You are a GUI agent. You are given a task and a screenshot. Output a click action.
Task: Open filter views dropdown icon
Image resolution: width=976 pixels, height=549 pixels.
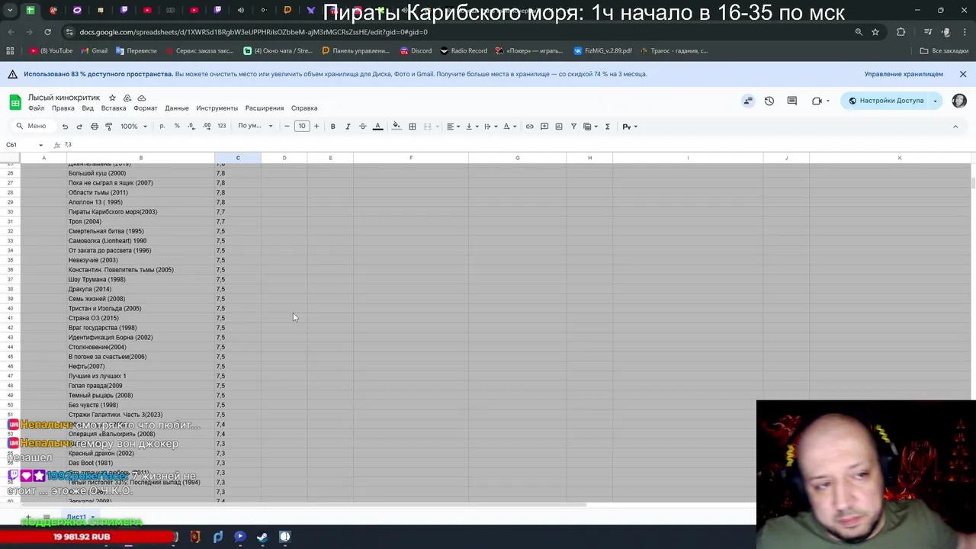590,127
